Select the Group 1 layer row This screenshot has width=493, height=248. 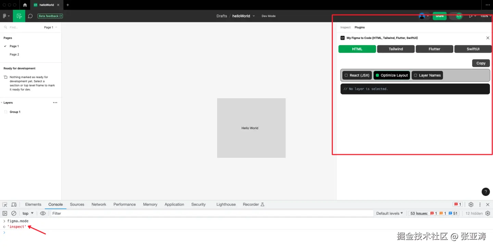(31, 112)
